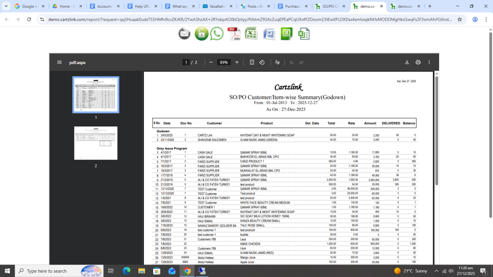Export report using the Word icon
The image size is (493, 277).
[269, 34]
